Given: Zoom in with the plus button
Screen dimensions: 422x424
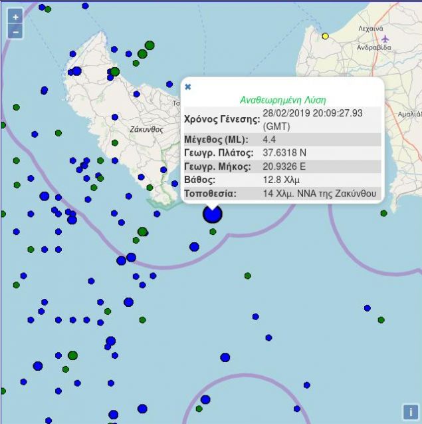Looking at the screenshot, I should (15, 17).
